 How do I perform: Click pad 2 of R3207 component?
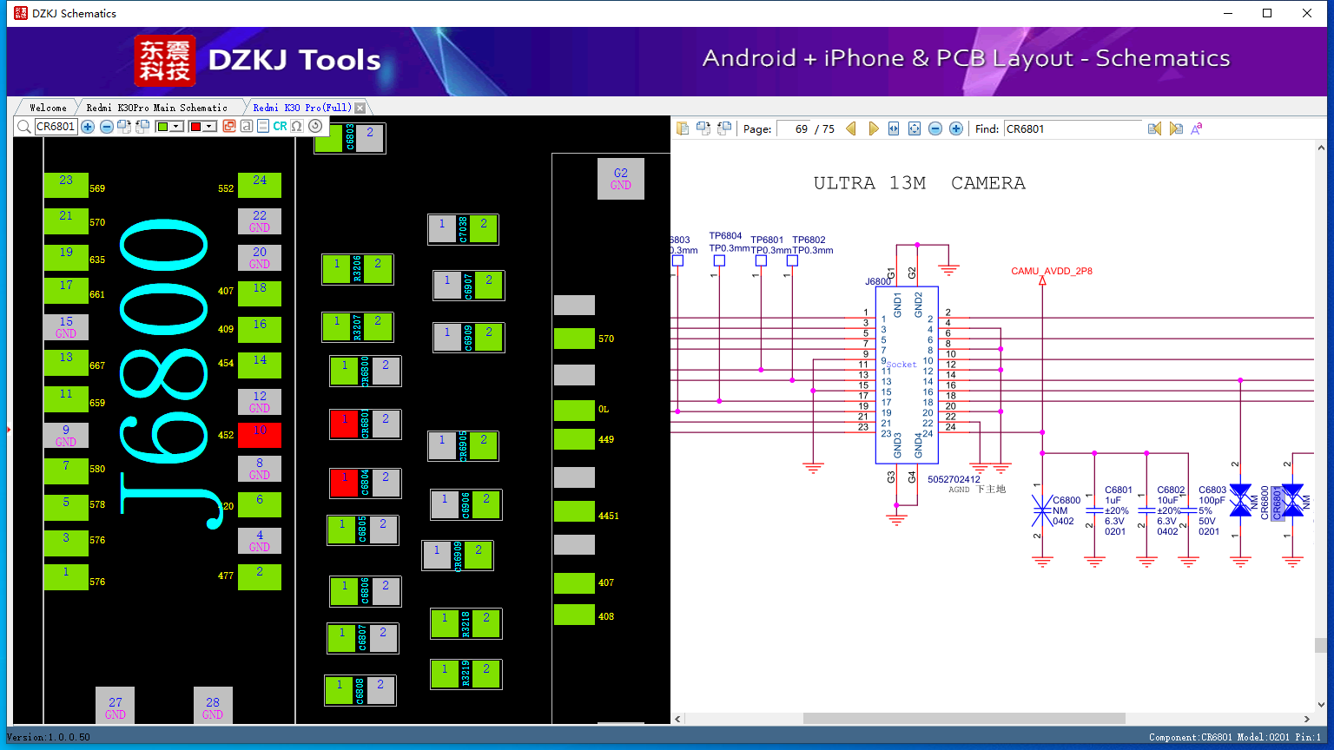[378, 326]
